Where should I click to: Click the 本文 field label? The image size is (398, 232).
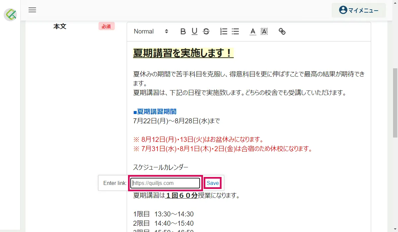[x=60, y=27]
